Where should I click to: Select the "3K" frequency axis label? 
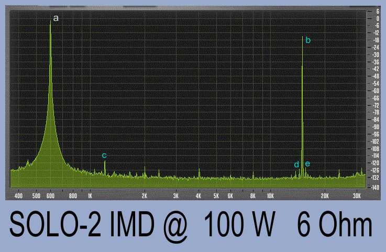pyautogui.click(x=176, y=196)
